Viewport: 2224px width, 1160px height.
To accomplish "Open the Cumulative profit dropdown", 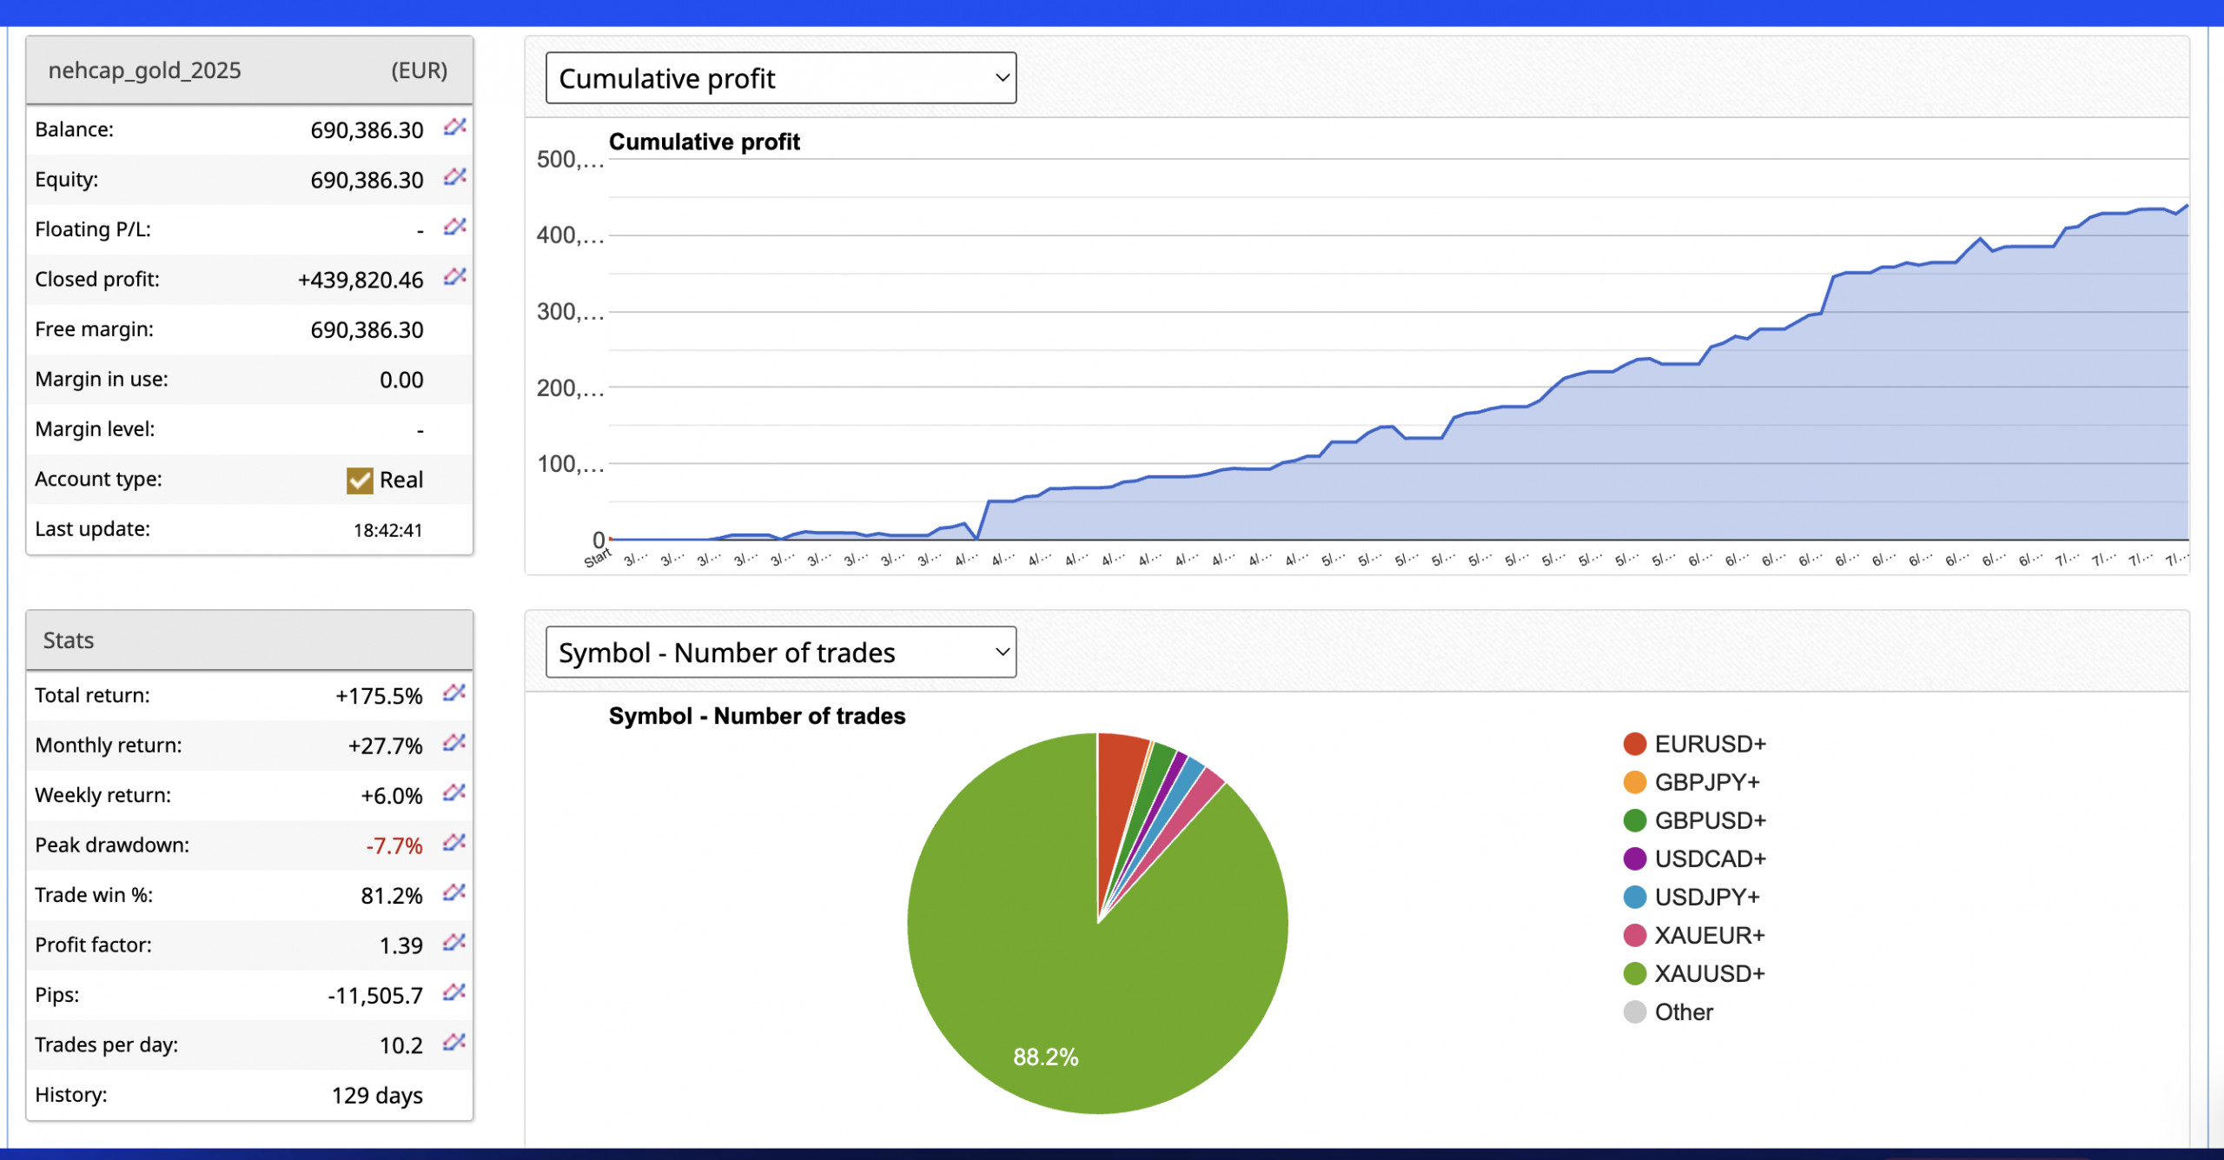I will 780,78.
